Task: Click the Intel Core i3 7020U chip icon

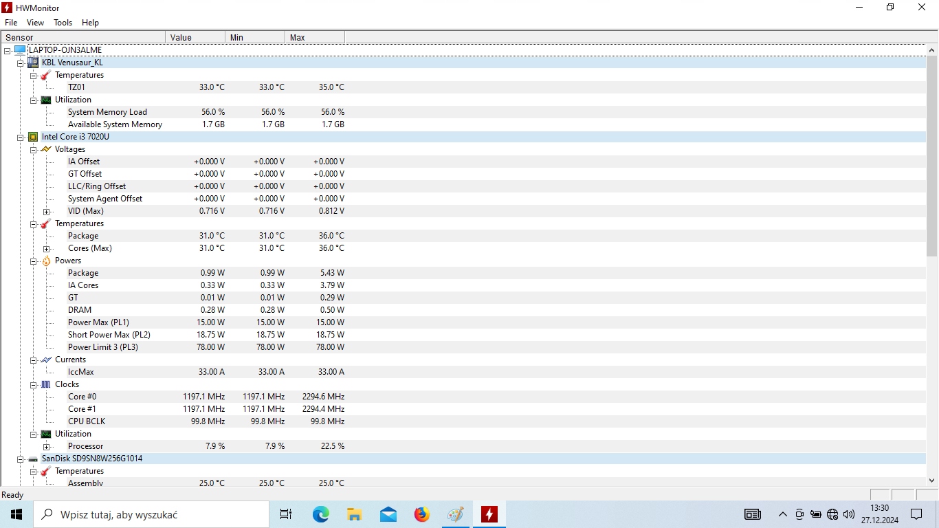Action: (x=33, y=137)
